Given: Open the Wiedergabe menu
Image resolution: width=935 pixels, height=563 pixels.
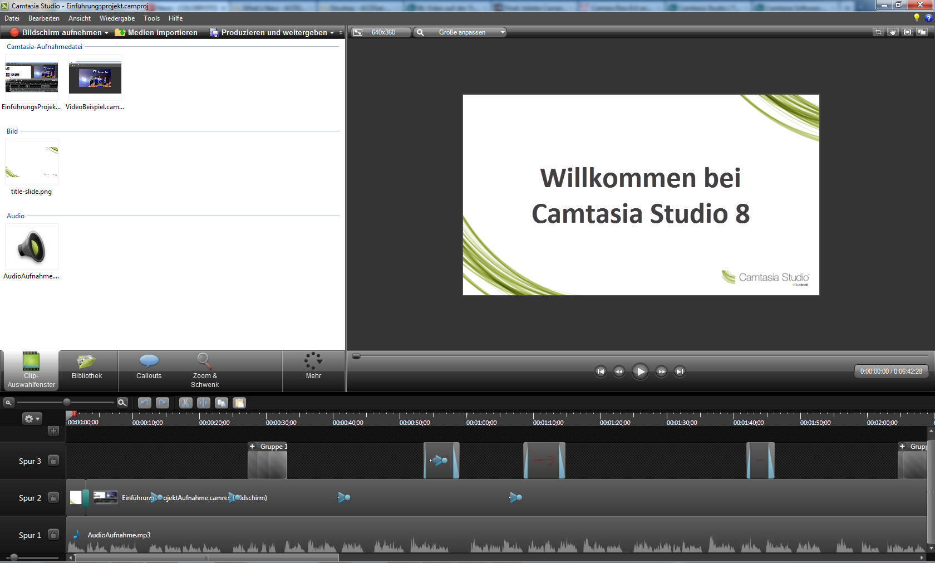Looking at the screenshot, I should pyautogui.click(x=117, y=18).
